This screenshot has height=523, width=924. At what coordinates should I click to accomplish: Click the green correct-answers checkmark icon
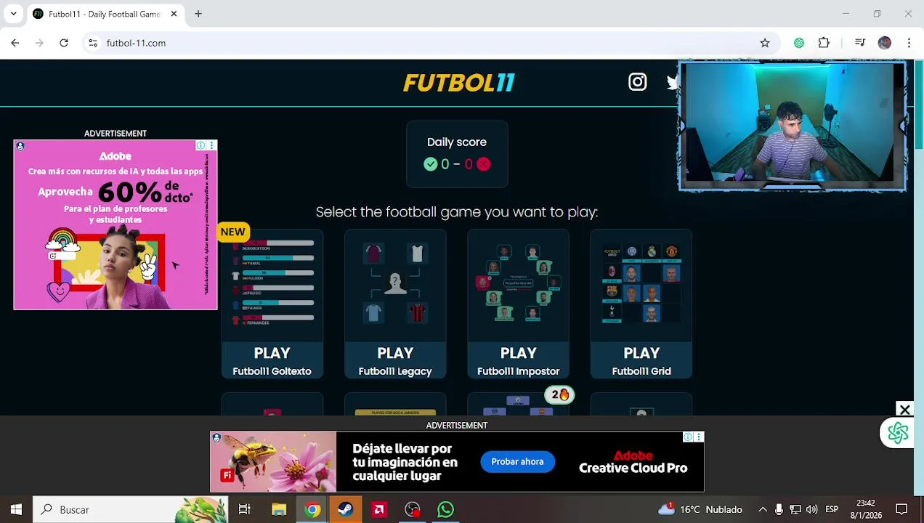pyautogui.click(x=431, y=164)
